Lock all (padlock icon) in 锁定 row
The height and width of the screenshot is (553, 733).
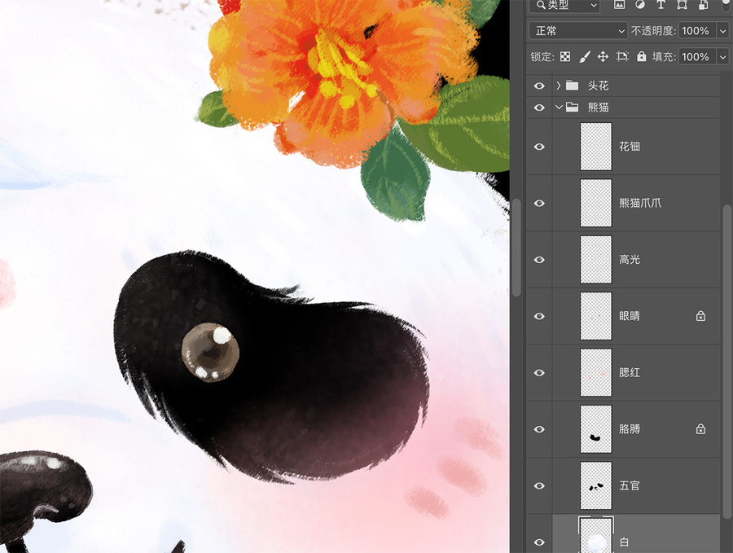pyautogui.click(x=642, y=57)
